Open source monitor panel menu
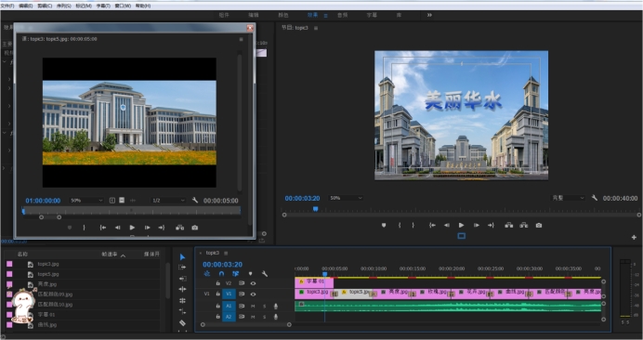Image resolution: width=643 pixels, height=340 pixels. [242, 39]
